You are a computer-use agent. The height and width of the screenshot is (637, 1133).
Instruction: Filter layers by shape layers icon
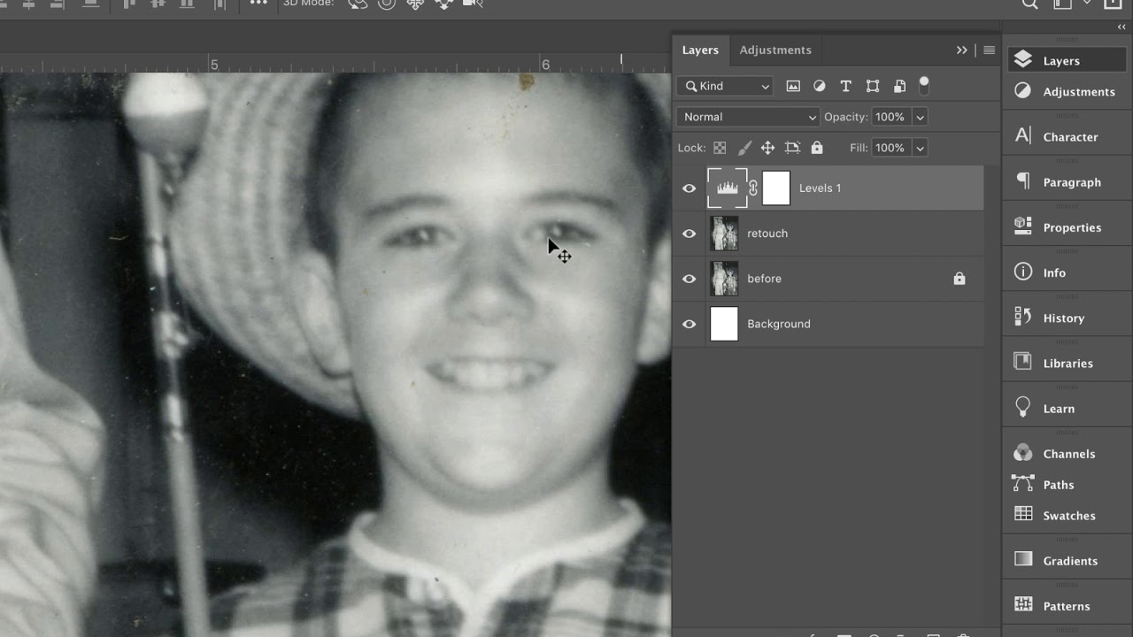(873, 86)
